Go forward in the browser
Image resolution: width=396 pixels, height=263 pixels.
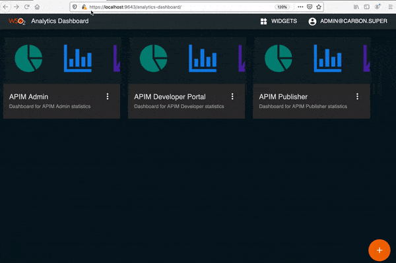pyautogui.click(x=16, y=7)
